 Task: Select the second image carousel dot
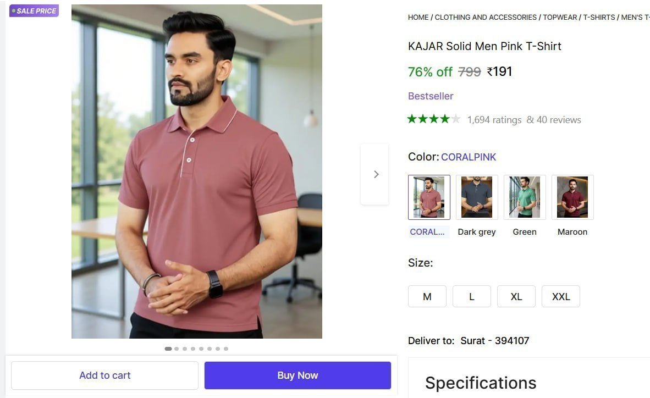(177, 348)
